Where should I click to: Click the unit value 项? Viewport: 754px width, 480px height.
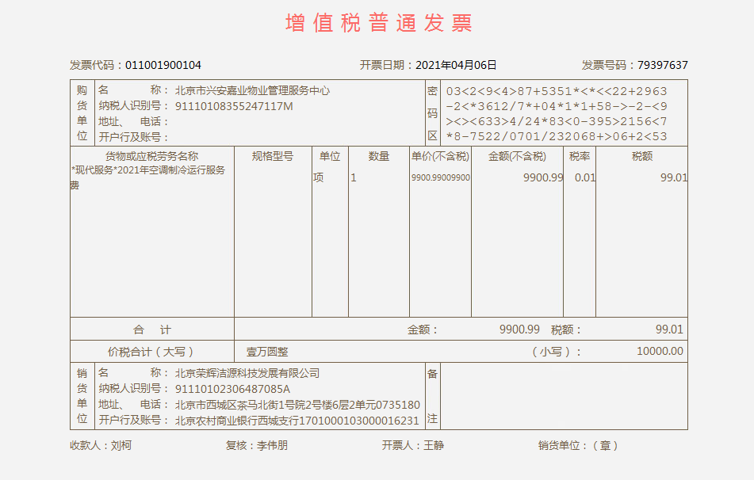click(319, 177)
